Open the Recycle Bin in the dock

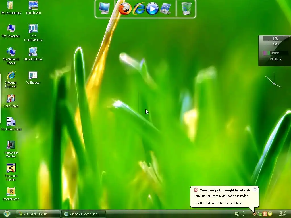[x=186, y=9]
